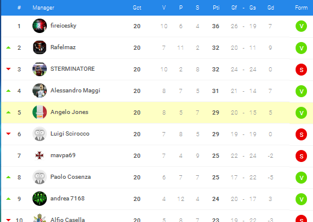Click fireicesky's avatar image
Screen dimensions: 313x222
tap(40, 26)
